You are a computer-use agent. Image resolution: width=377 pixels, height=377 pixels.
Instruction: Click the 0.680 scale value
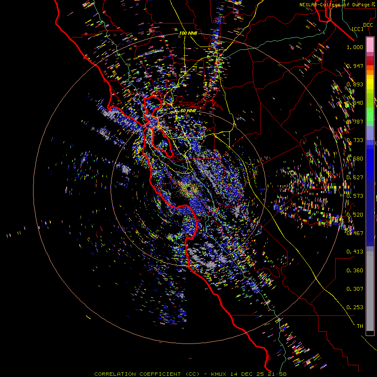coord(355,158)
